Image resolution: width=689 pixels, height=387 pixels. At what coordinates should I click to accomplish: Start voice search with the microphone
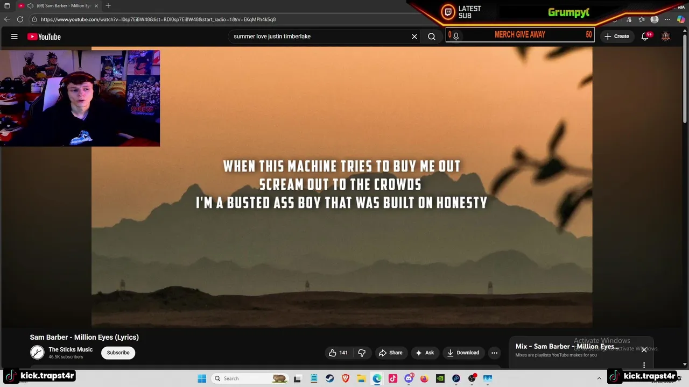(456, 37)
